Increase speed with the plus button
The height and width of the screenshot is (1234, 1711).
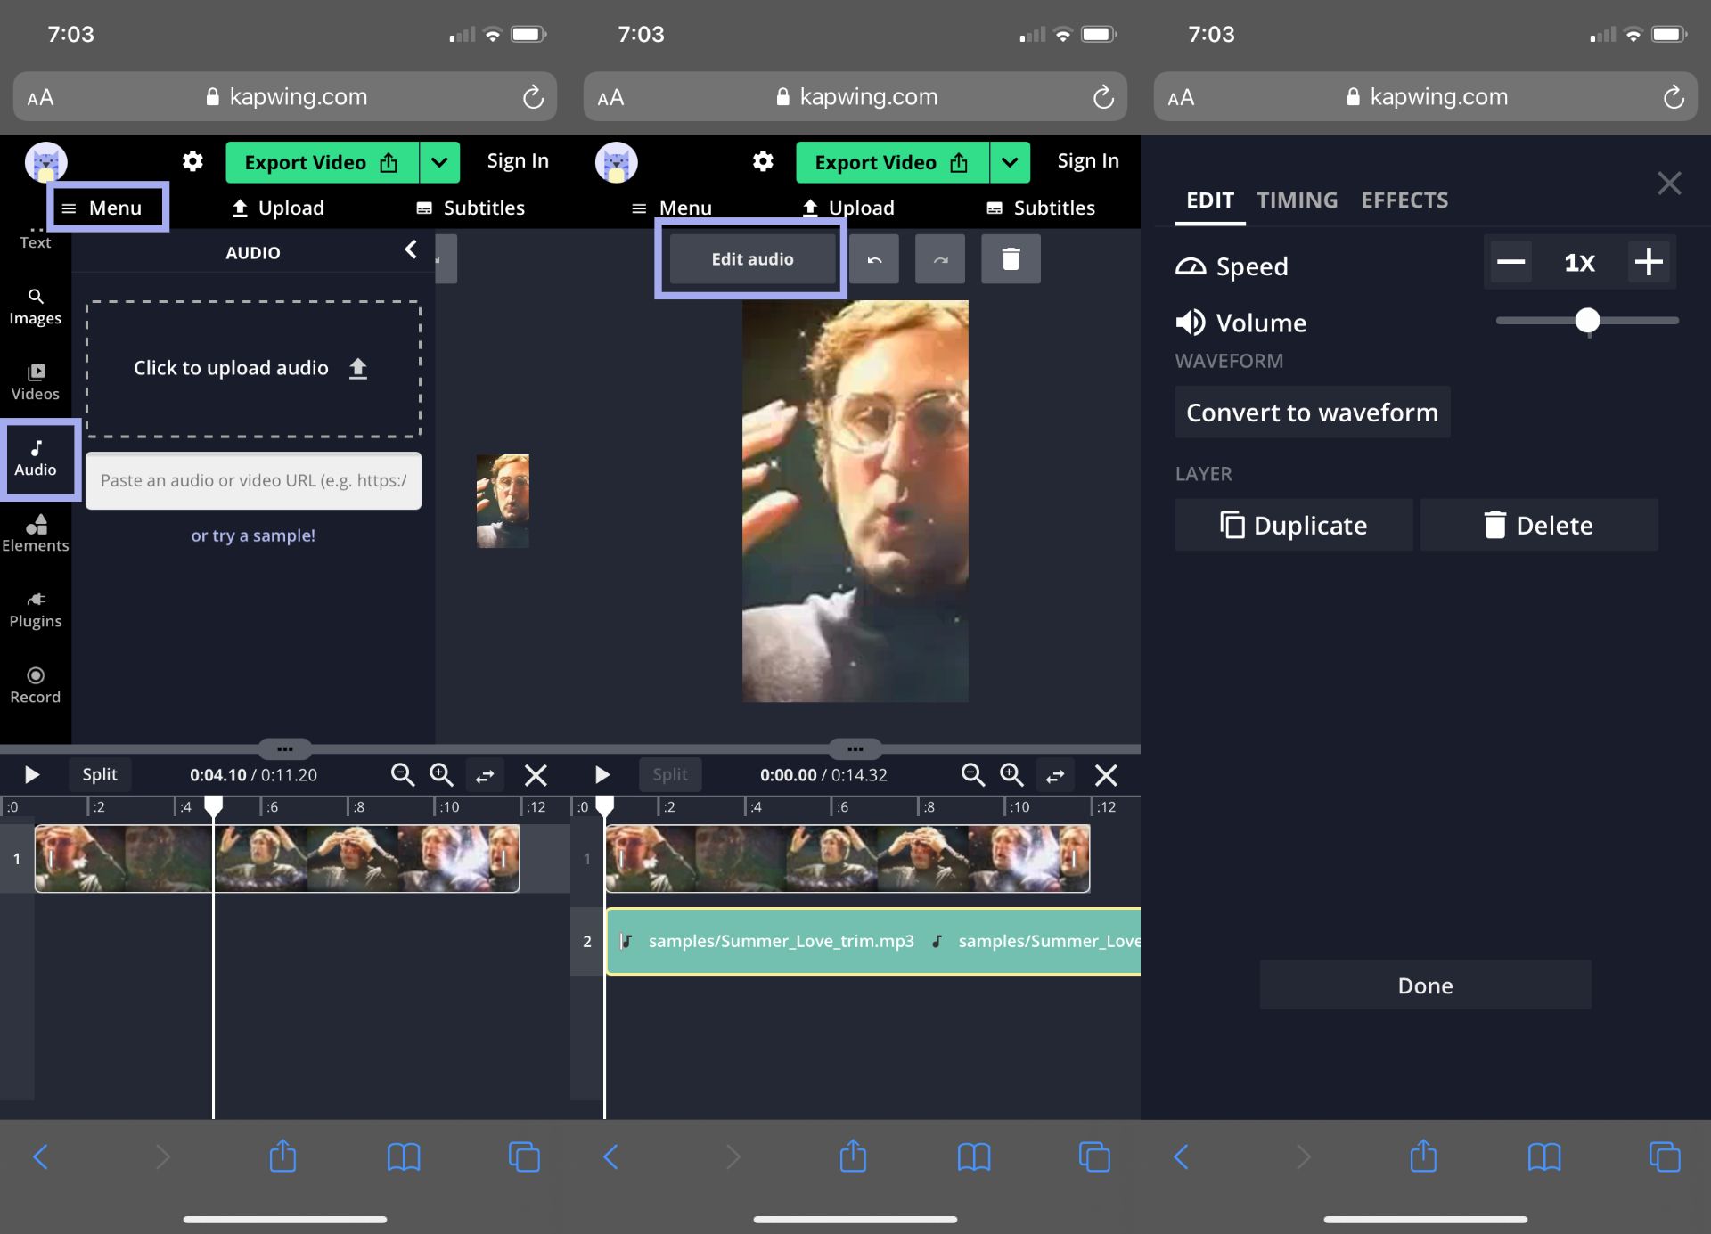click(x=1649, y=262)
